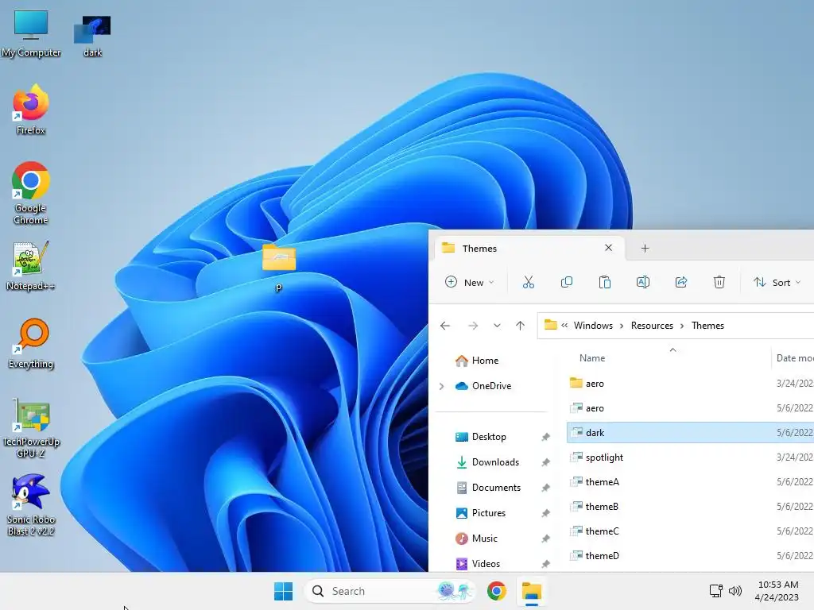Click the pin icon beside Pictures
The image size is (814, 610).
point(545,513)
